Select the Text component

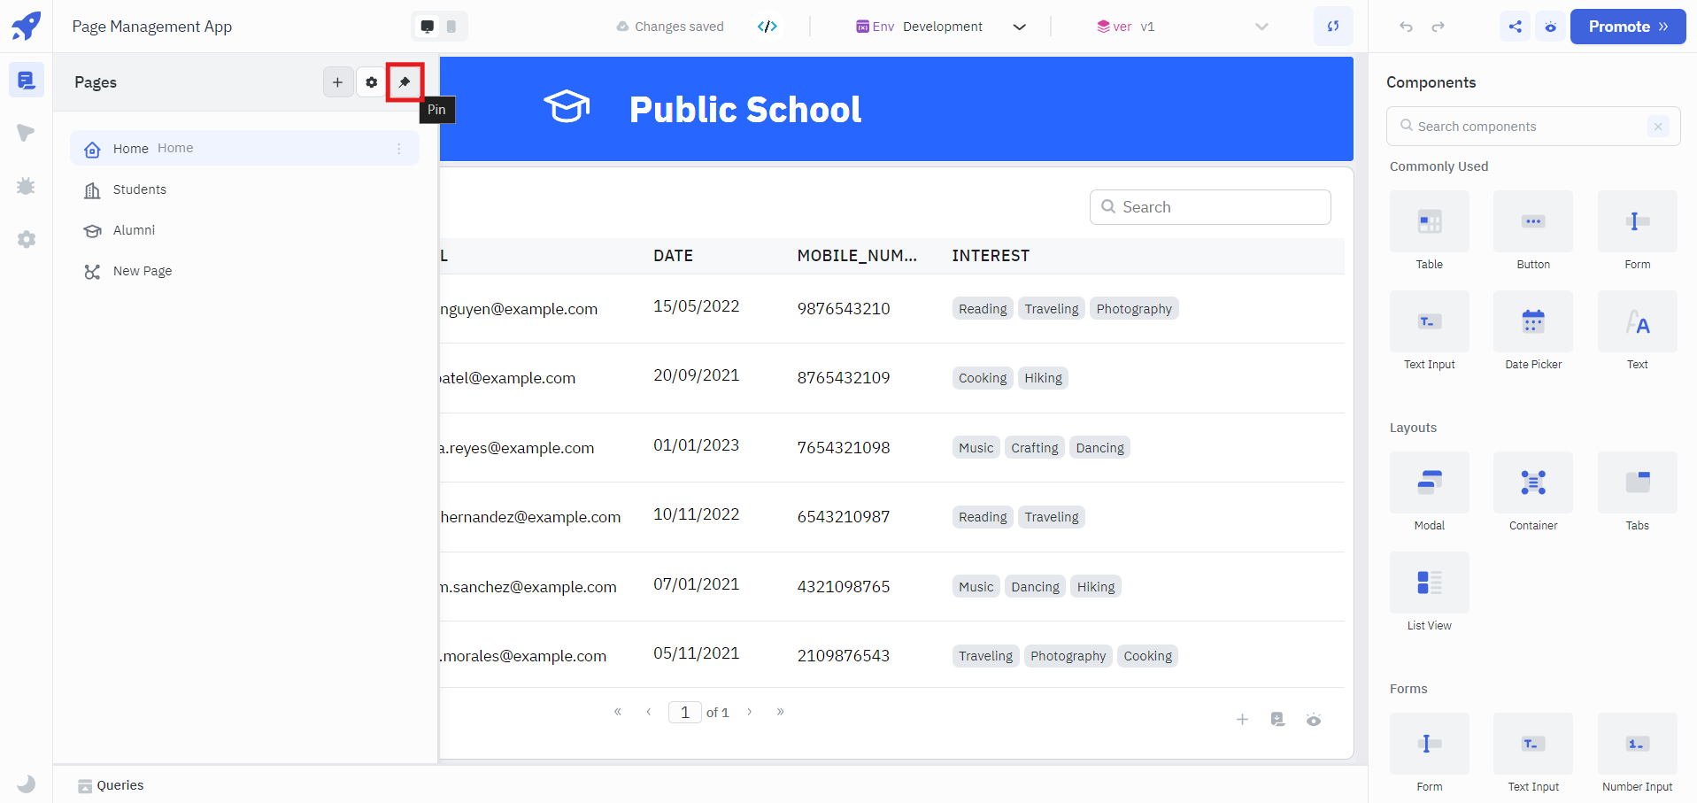pyautogui.click(x=1638, y=331)
